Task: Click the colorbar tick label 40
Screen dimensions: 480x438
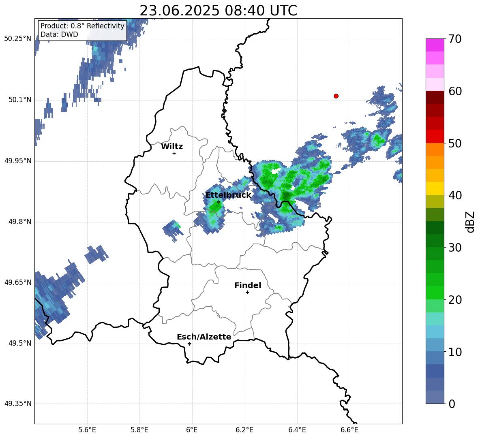Action: (x=455, y=195)
